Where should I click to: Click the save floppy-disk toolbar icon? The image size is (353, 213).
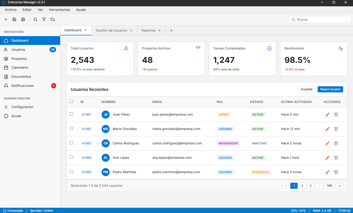click(14, 19)
